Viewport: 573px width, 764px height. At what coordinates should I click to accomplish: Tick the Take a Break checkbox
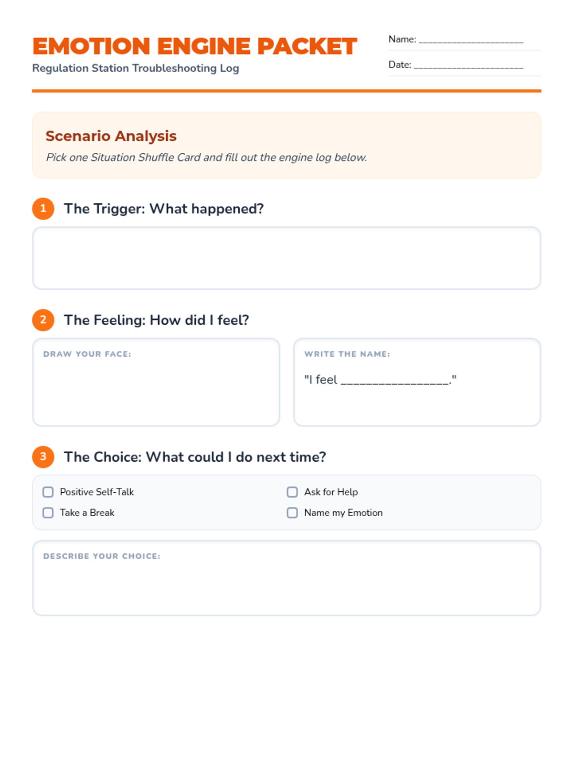48,513
